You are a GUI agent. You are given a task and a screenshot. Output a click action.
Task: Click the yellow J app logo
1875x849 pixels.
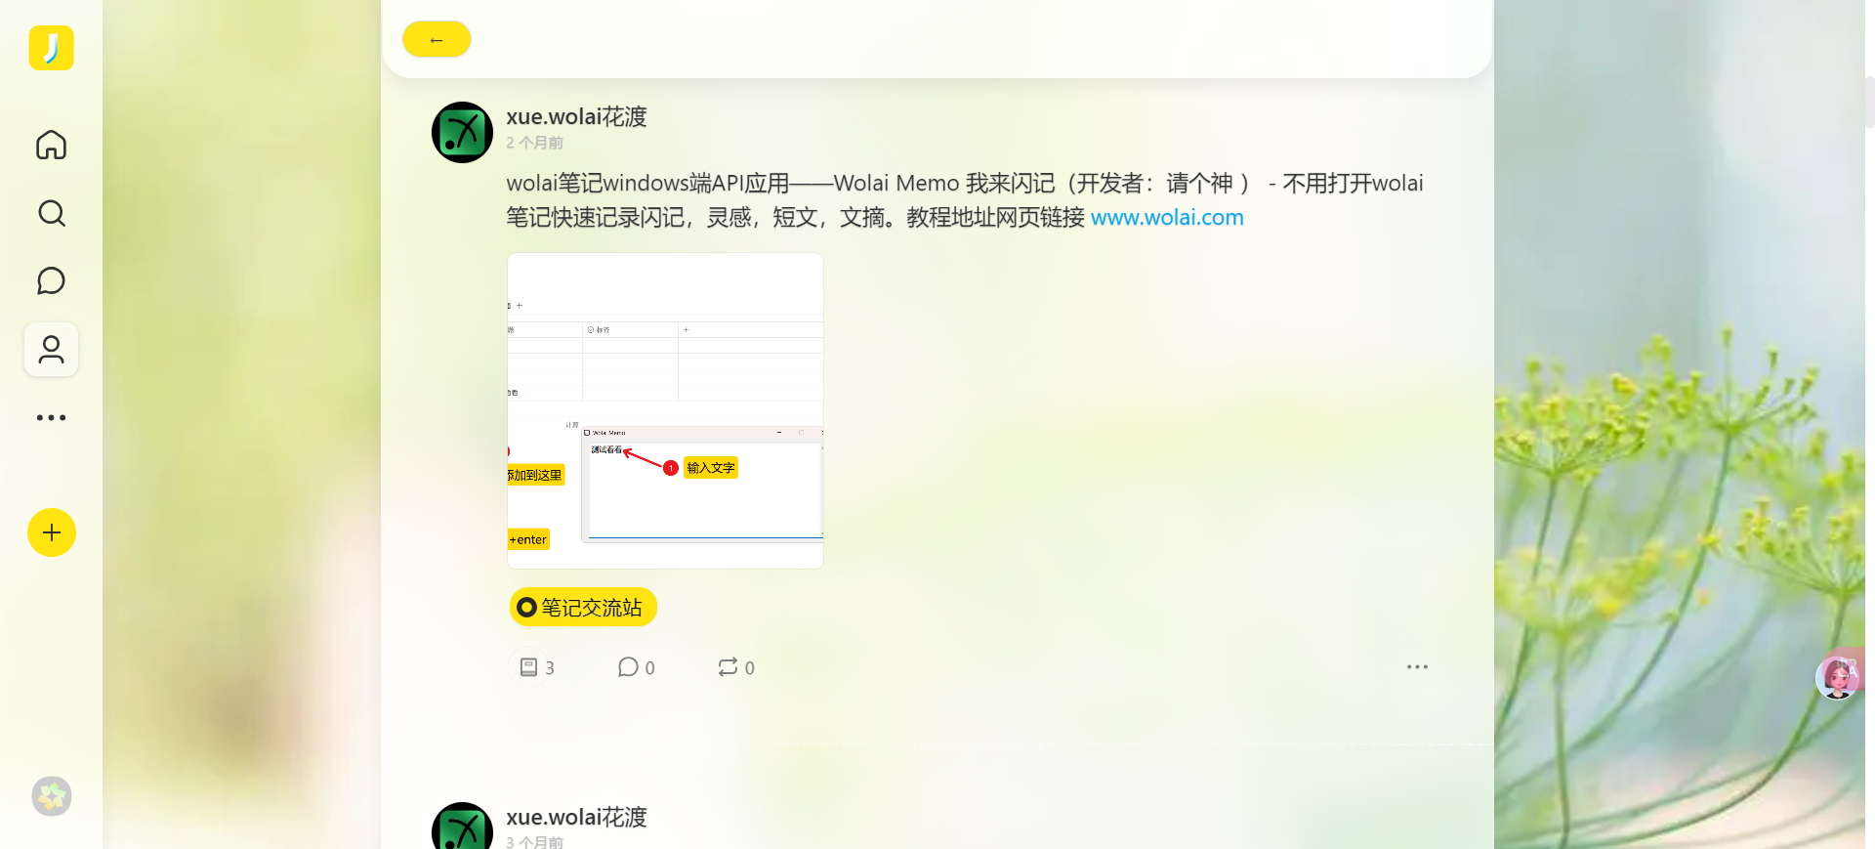[51, 48]
